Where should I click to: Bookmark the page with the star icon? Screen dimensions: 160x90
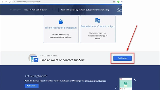point(114,2)
